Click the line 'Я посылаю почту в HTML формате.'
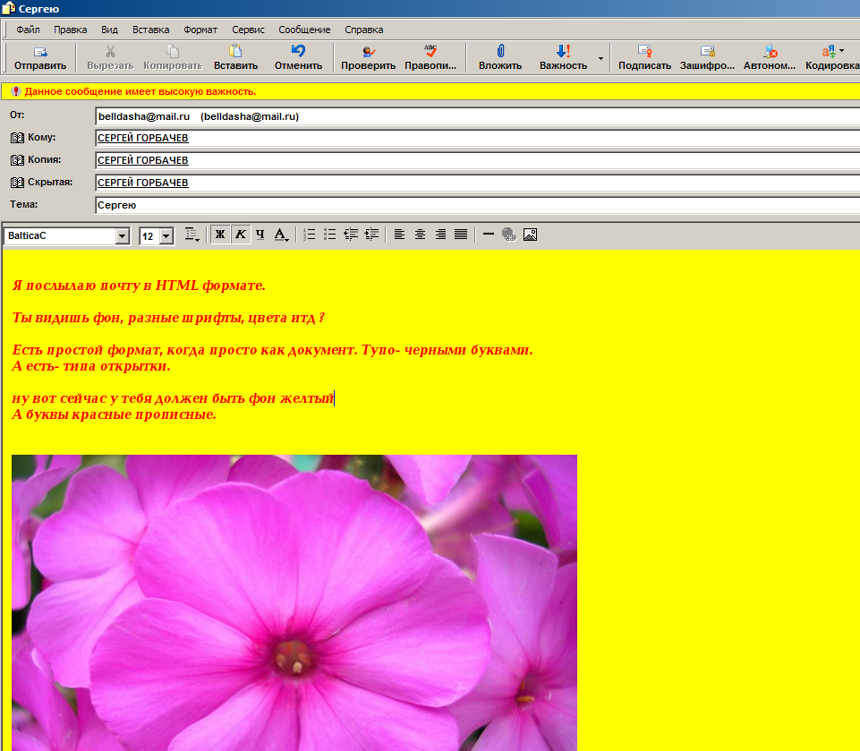 coord(139,286)
